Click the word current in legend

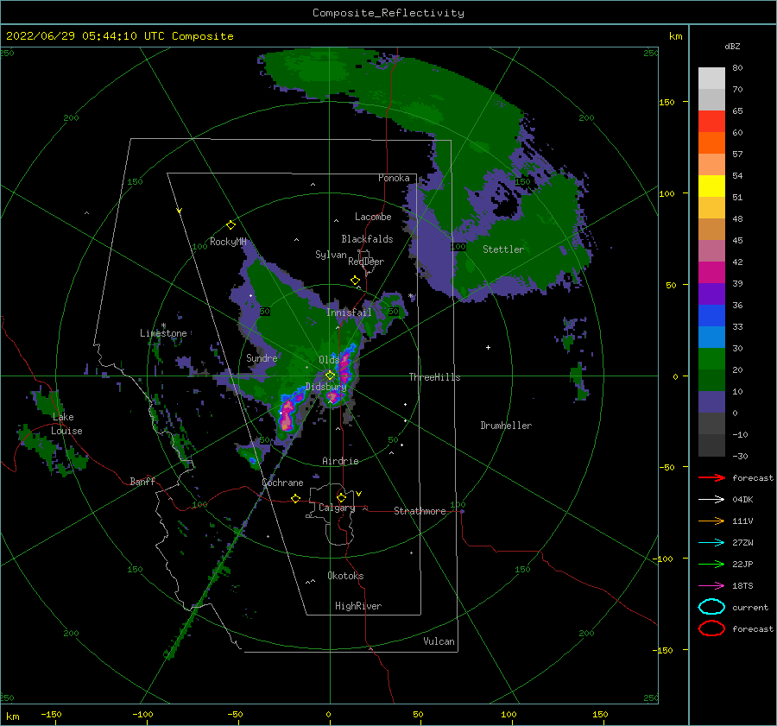(x=750, y=607)
